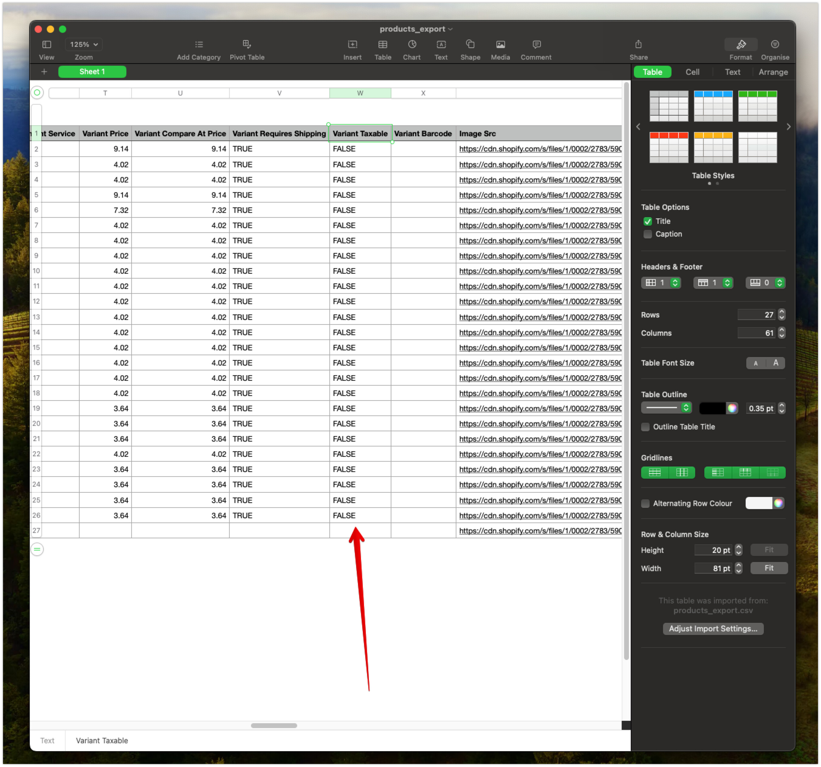Insert Media from the toolbar
Image resolution: width=821 pixels, height=767 pixels.
(x=500, y=45)
